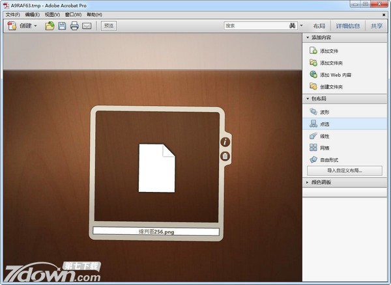Switch to the 布局 (Layout) tab
Image resolution: width=391 pixels, height=285 pixels.
coord(319,26)
